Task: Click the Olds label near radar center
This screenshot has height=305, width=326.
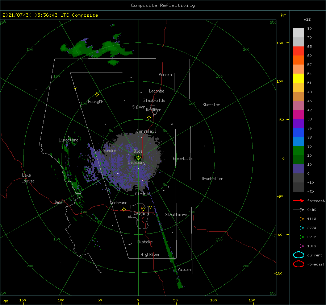Action: coord(138,151)
